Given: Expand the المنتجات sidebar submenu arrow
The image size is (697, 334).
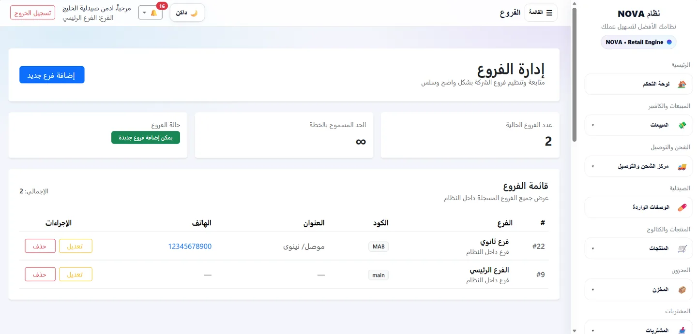Looking at the screenshot, I should (x=593, y=249).
